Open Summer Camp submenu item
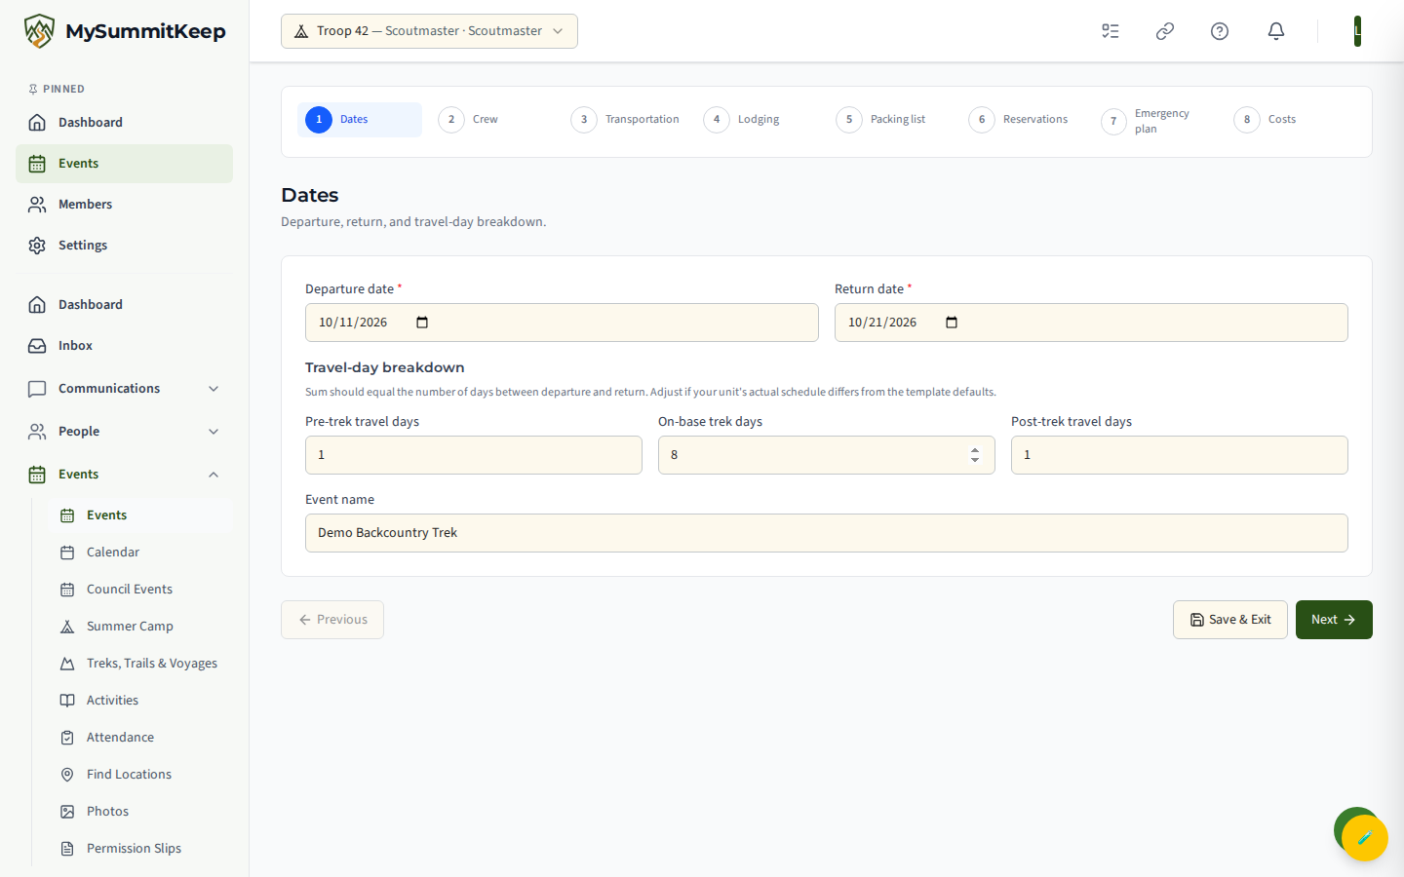This screenshot has height=877, width=1404. pyautogui.click(x=140, y=627)
